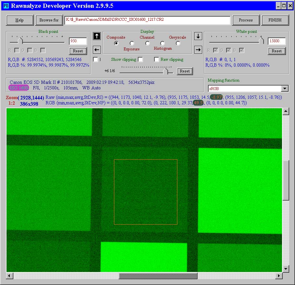Click the right arrow navigation icon
The height and width of the screenshot is (285, 295).
click(x=198, y=50)
